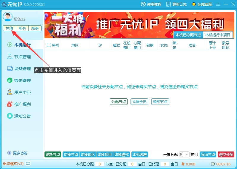Click the 本机已分配 node count field
Image resolution: width=237 pixels, height=169 pixels.
(100, 164)
